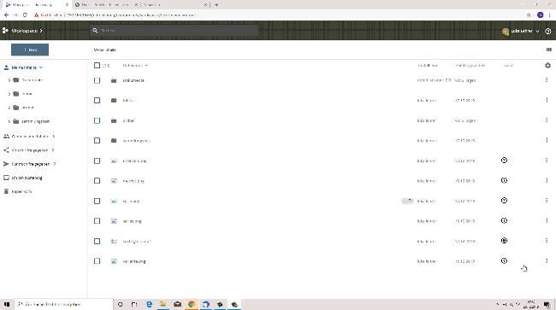Open the Workspace chevron in the header
The width and height of the screenshot is (556, 310).
(41, 31)
